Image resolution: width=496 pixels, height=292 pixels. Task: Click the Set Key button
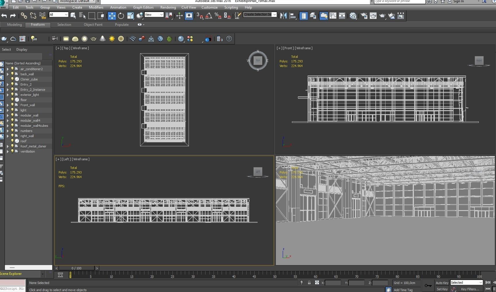[442, 289]
